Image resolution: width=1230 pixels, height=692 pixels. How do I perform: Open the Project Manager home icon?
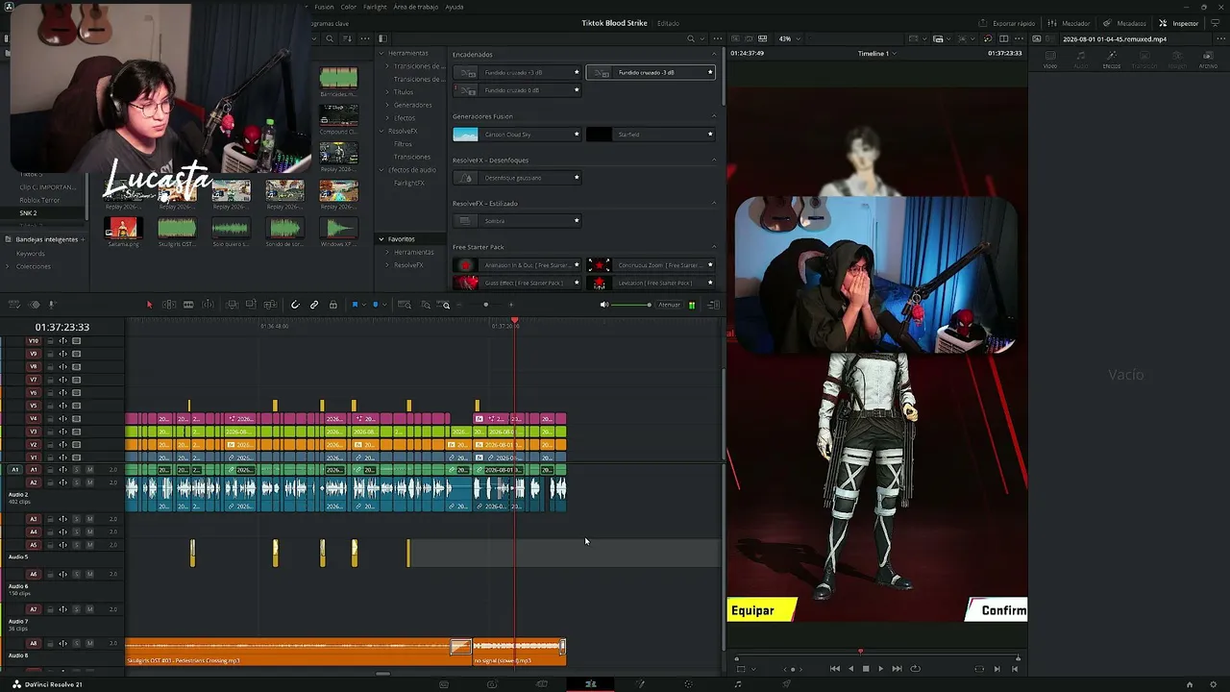[1190, 684]
